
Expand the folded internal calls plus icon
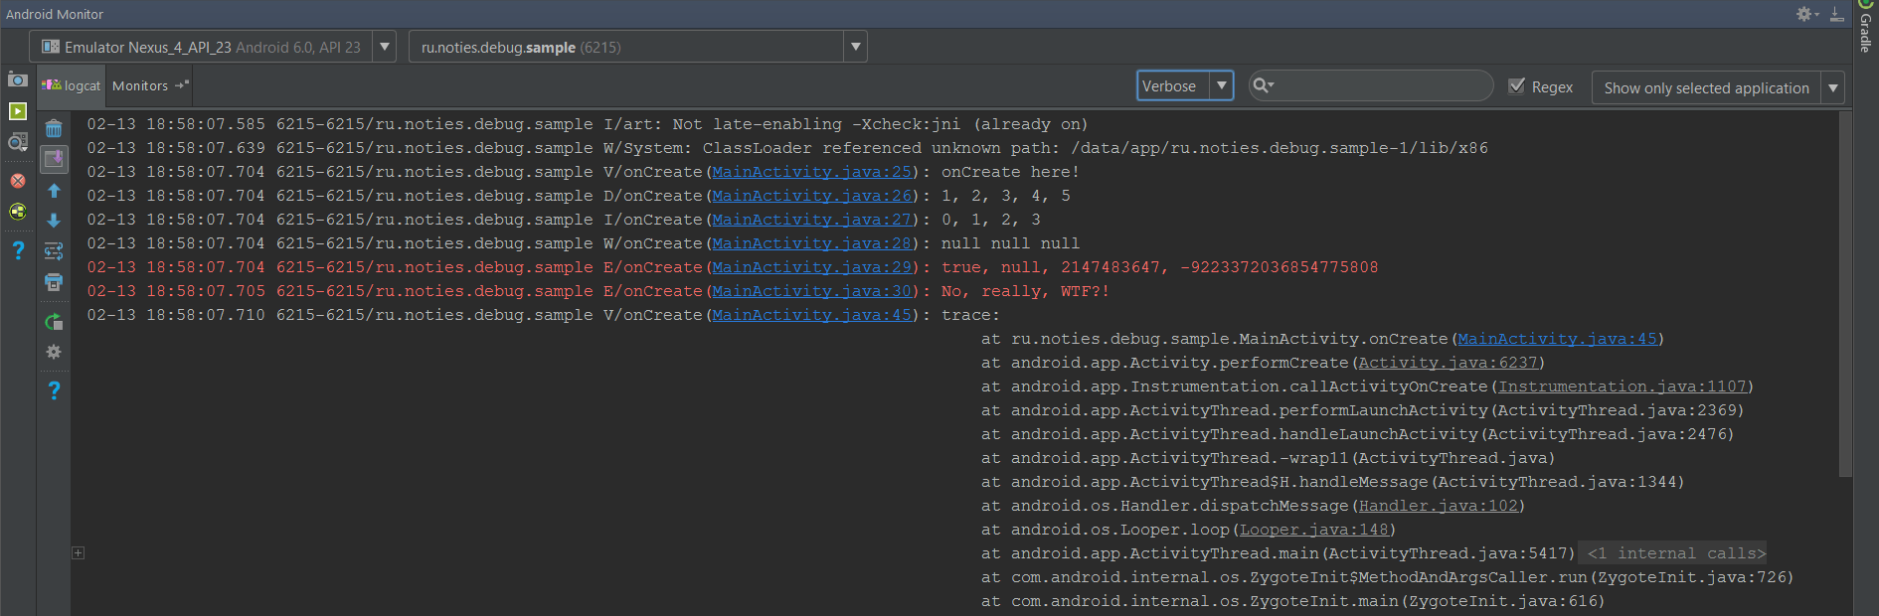(79, 553)
